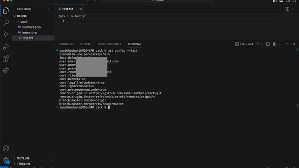Click the branch.master.remote=origin line
Image resolution: width=299 pixels, height=168 pixels.
(83, 100)
